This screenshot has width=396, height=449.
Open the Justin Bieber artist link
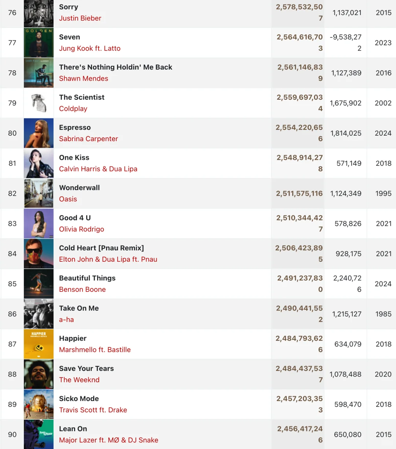(80, 18)
